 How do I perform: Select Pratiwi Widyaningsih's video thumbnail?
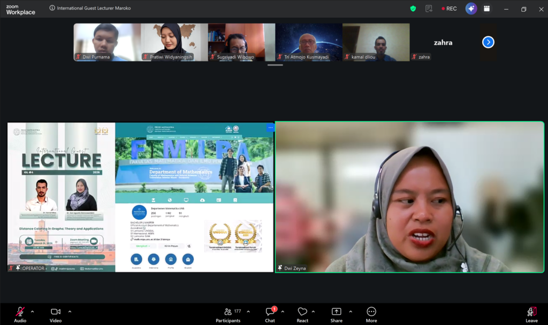pos(174,42)
